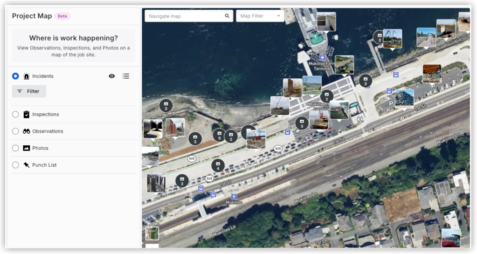This screenshot has height=254, width=477.
Task: Select the Punch List radio button
Action: point(15,165)
